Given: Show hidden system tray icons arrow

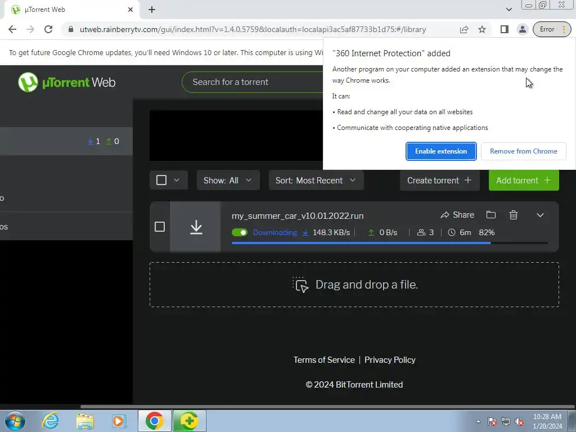Looking at the screenshot, I should (x=478, y=421).
